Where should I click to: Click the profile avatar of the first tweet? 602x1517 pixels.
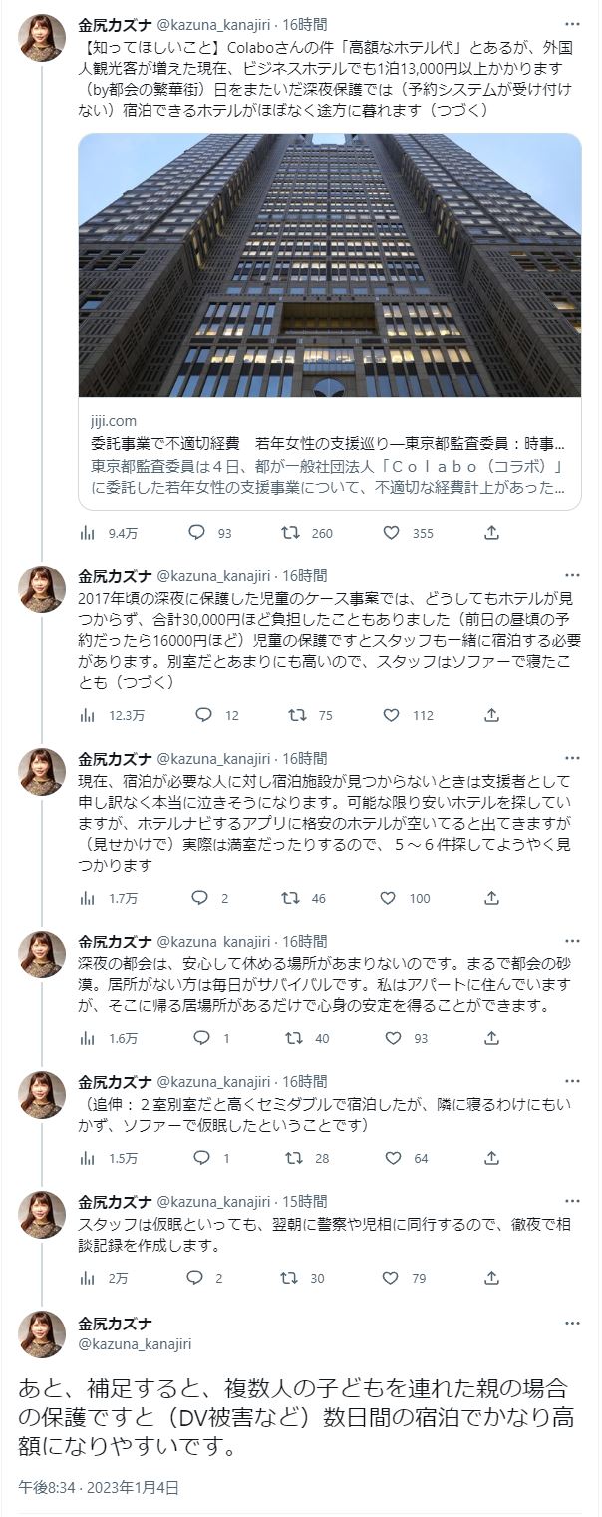[x=42, y=39]
